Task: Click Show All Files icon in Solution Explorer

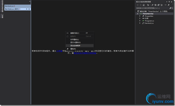Action: (x=162, y=5)
